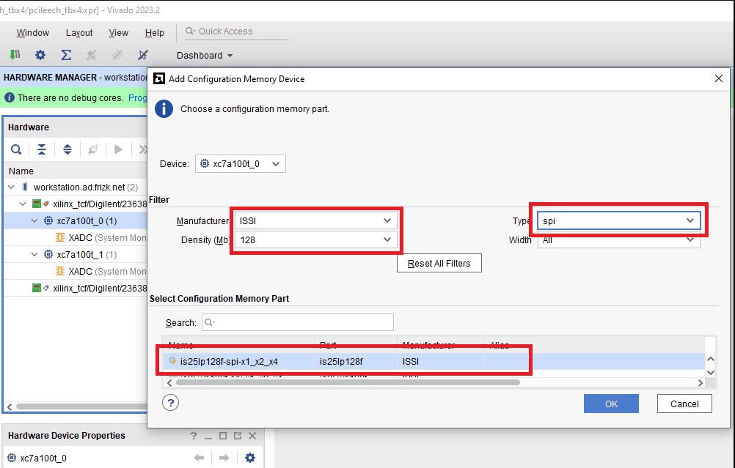735x468 pixels.
Task: Click back arrow in Hardware Device Properties
Action: (x=200, y=458)
